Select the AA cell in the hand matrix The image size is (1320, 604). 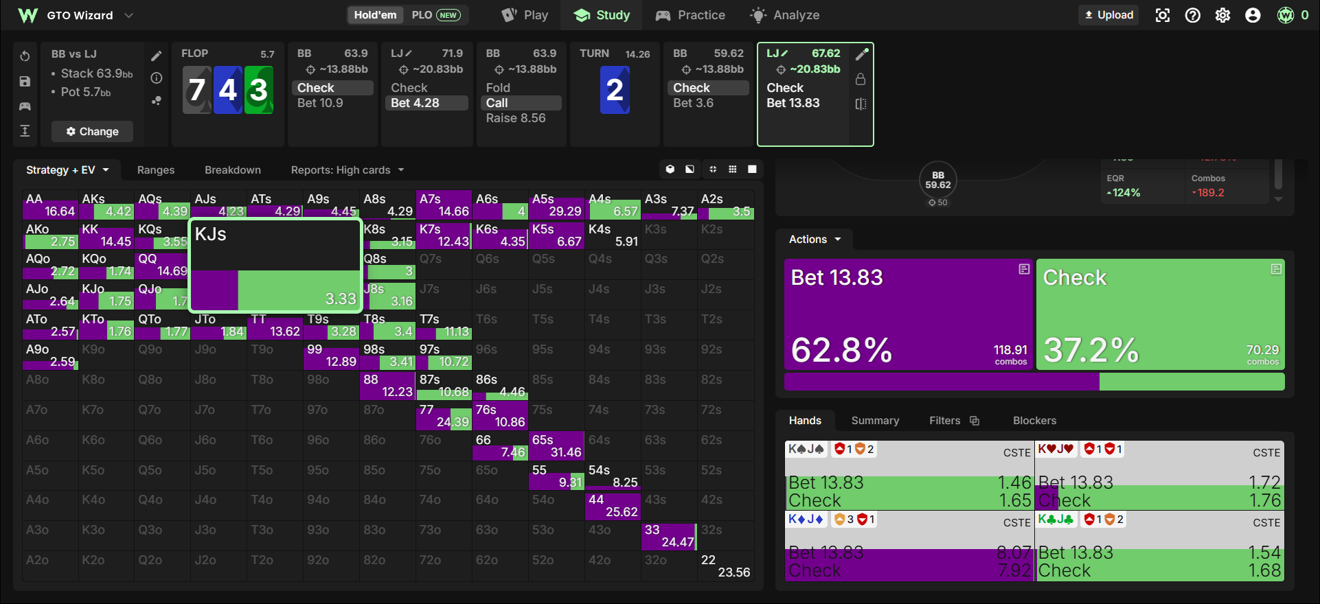tap(51, 205)
